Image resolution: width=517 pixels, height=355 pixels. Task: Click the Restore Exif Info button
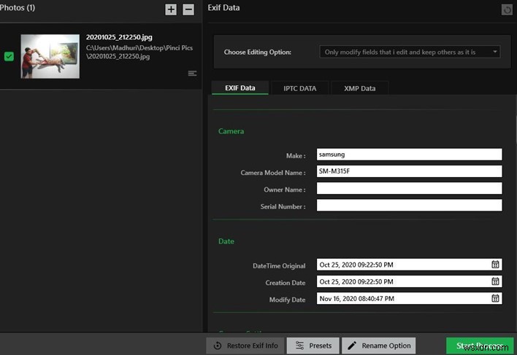click(x=244, y=346)
